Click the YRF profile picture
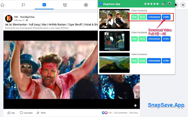Screen dimensions: 188x117 coord(9,19)
